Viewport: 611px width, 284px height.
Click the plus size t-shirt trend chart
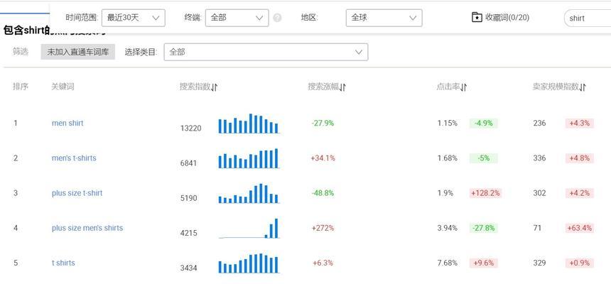(249, 193)
